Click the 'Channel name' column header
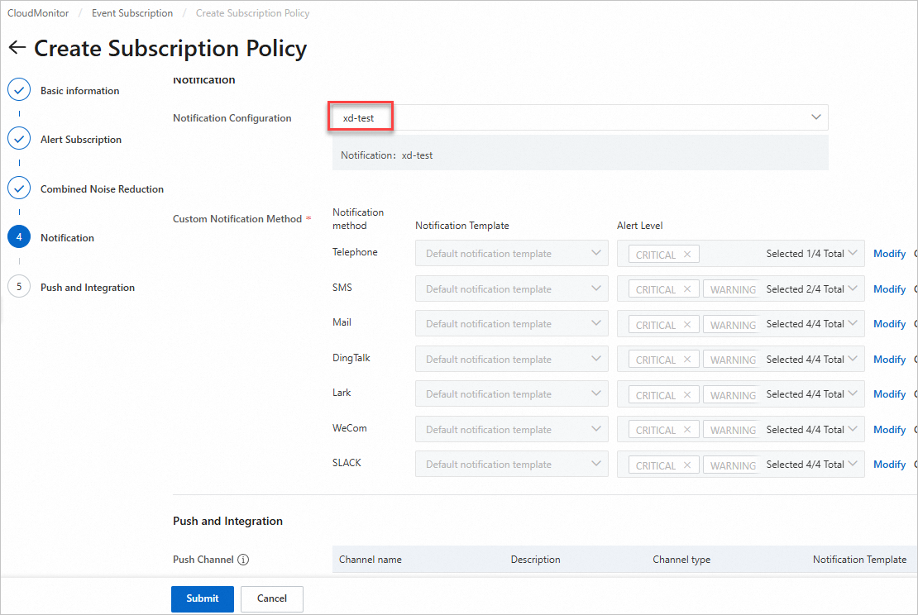Image resolution: width=918 pixels, height=615 pixels. tap(370, 560)
